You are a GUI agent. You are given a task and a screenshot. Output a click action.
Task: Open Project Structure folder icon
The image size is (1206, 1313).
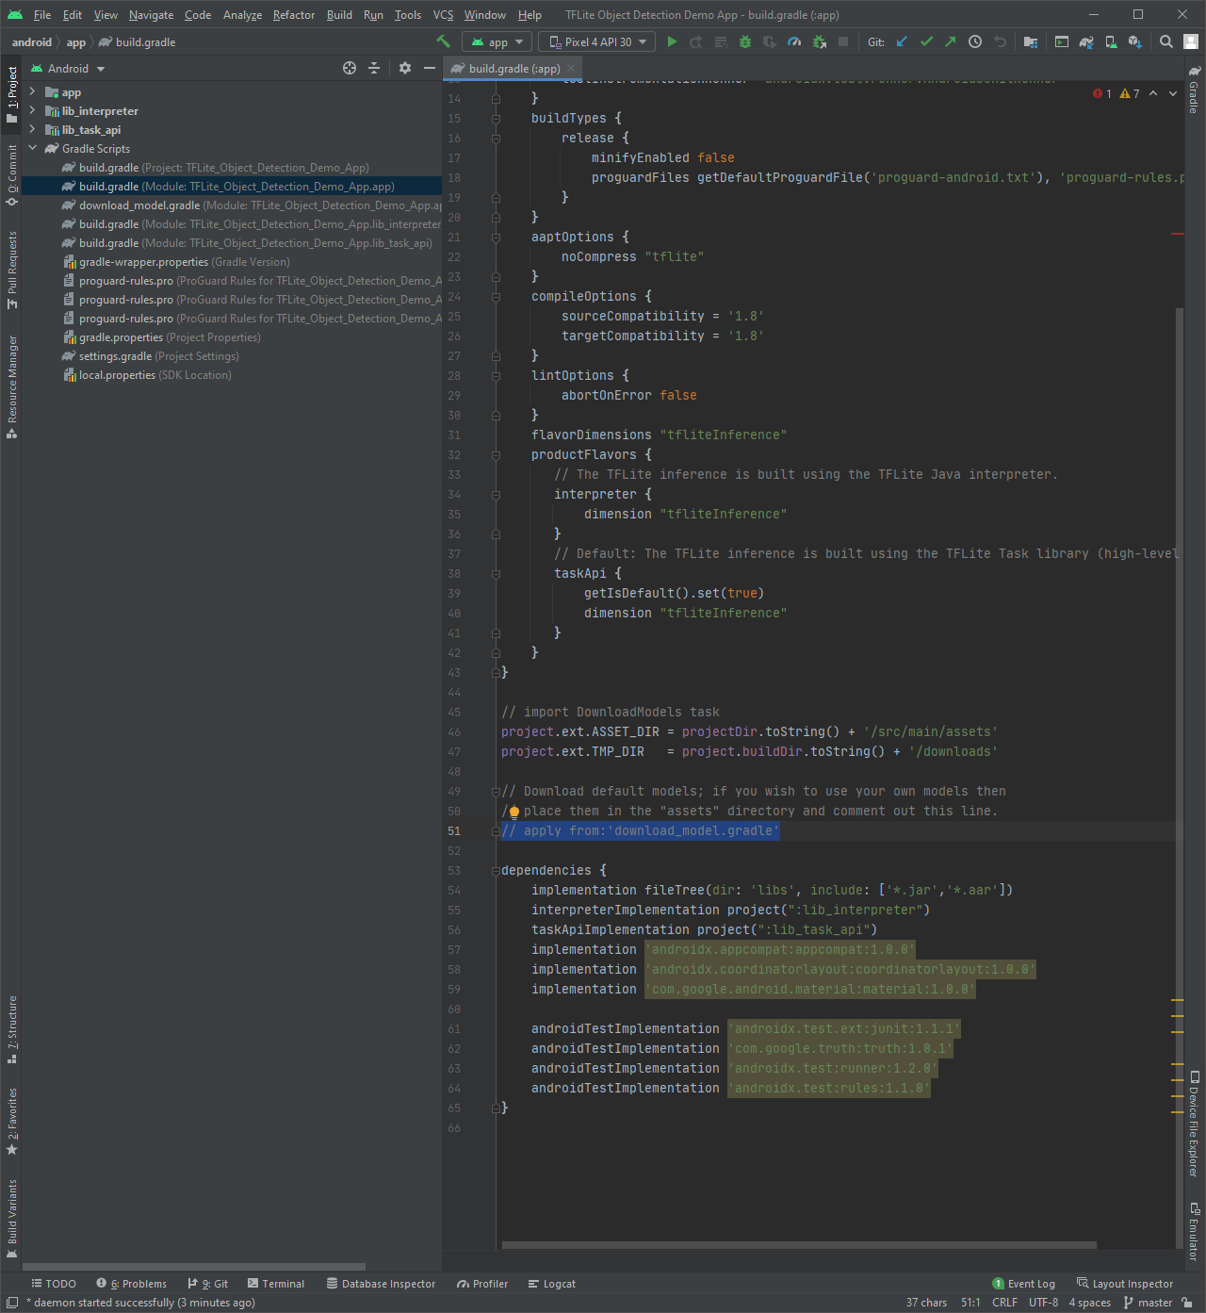click(1030, 41)
